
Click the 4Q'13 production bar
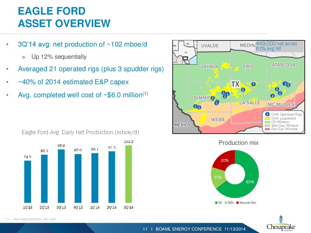(x=78, y=178)
